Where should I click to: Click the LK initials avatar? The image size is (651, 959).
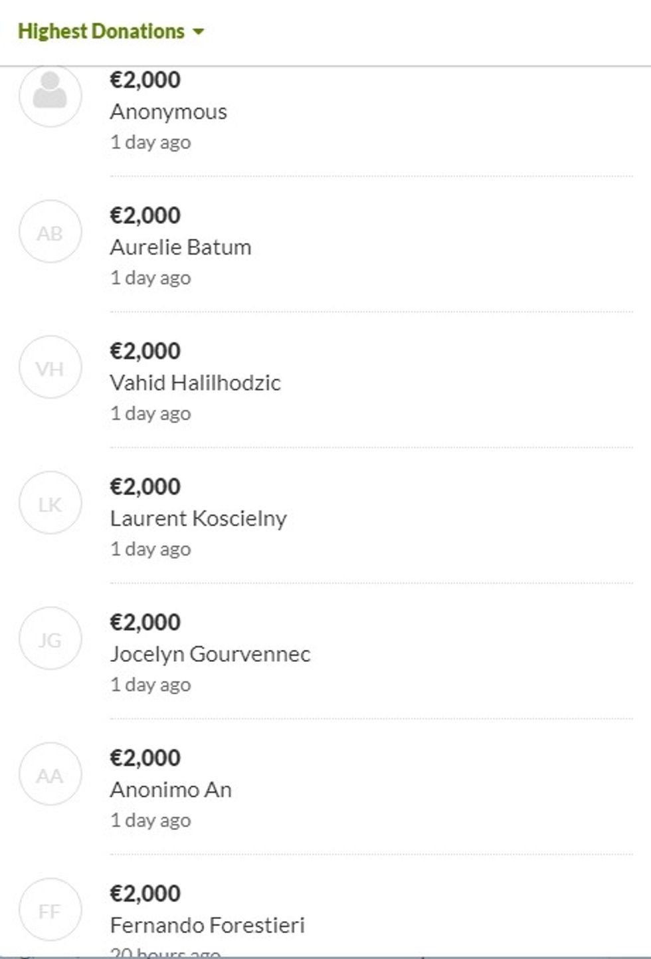(50, 503)
